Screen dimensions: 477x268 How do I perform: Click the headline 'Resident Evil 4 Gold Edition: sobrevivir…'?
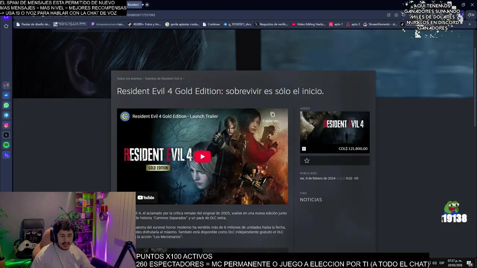click(220, 91)
